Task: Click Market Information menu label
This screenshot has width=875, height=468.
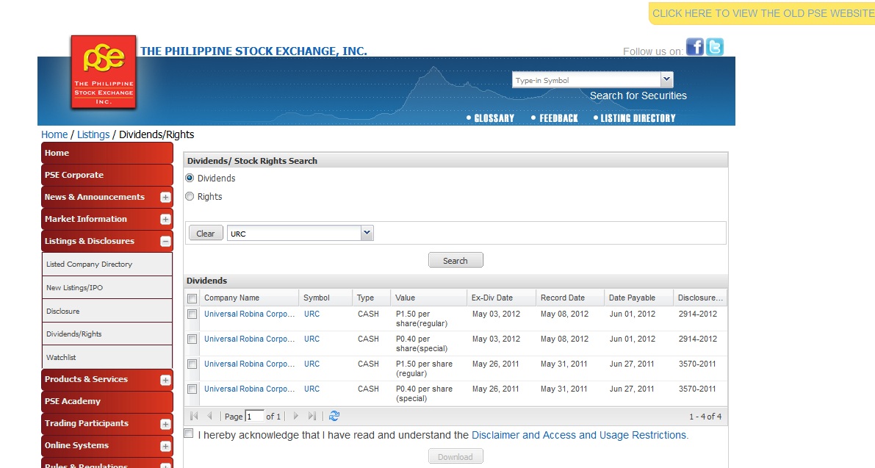Action: coord(86,219)
